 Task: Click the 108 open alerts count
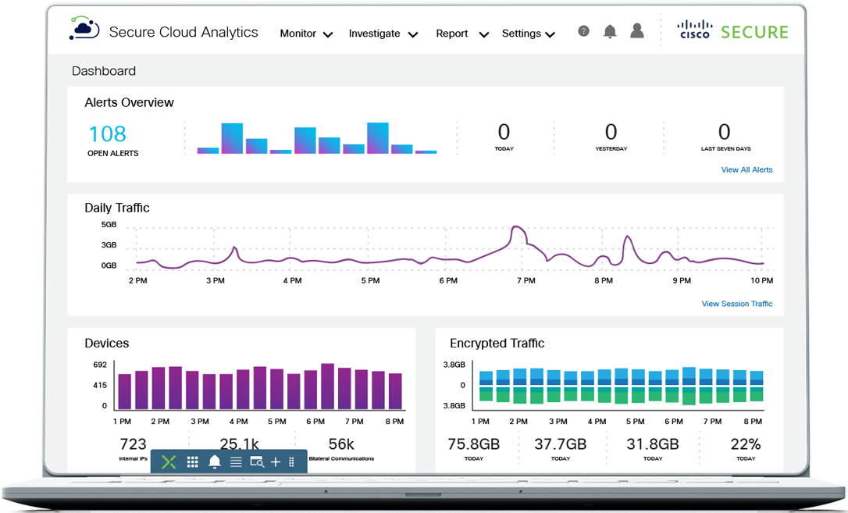pos(108,134)
